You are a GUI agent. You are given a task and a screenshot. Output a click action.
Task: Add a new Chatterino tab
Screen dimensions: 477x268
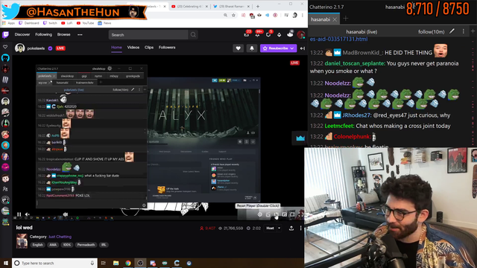pos(346,19)
